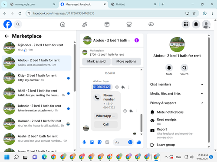
Task: Expand Media, files and links section
Action: 177,94
